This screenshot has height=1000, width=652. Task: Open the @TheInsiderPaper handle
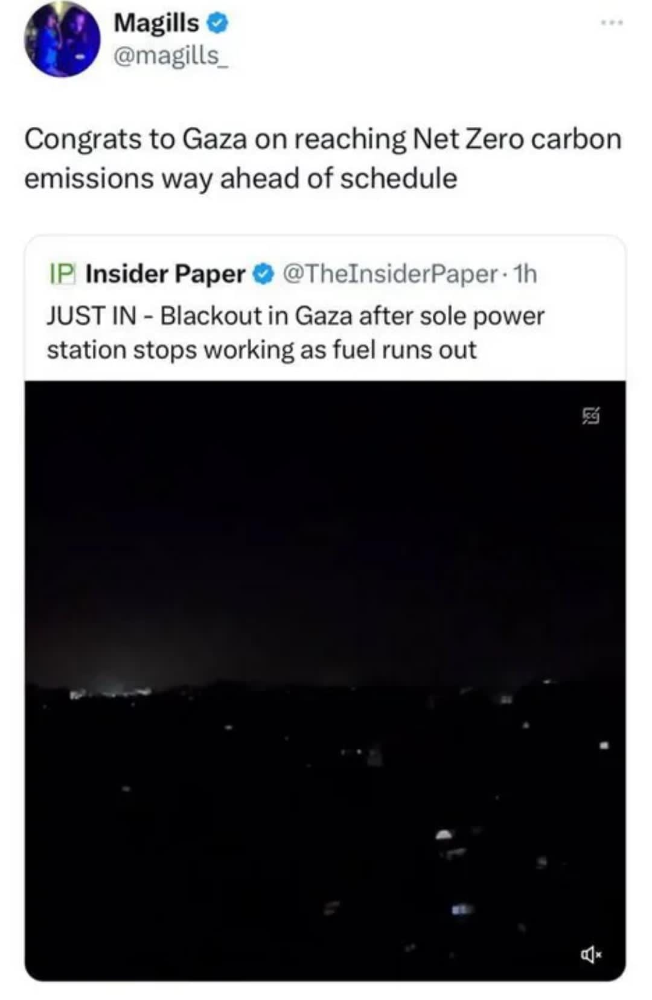click(389, 274)
